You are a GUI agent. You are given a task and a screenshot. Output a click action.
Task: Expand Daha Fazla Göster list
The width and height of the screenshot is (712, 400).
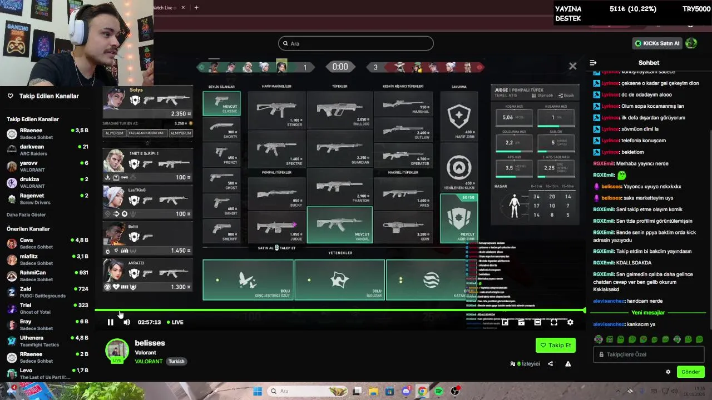[x=26, y=214]
